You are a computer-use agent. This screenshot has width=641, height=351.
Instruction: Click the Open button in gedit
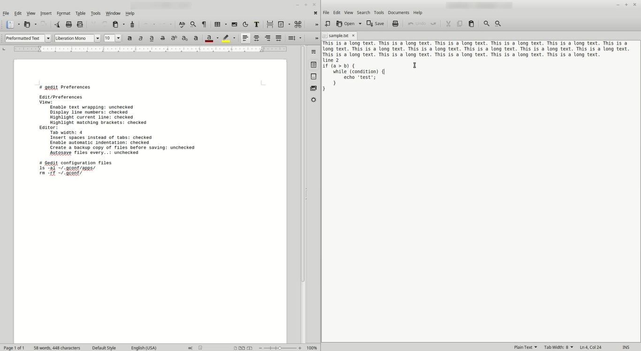(346, 23)
